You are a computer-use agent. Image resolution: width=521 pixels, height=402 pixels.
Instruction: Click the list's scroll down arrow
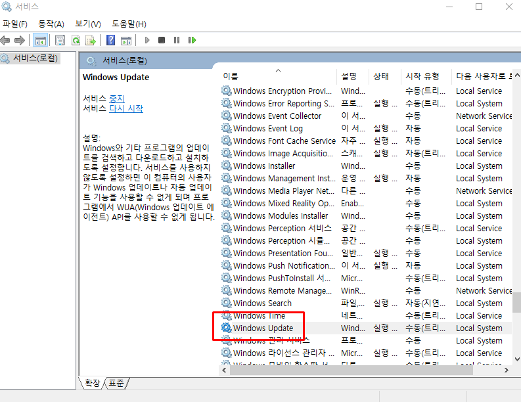(x=517, y=359)
